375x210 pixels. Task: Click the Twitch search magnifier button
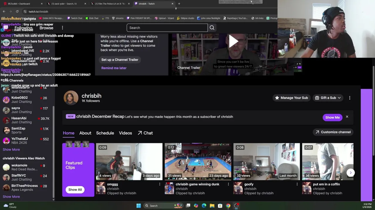point(212,28)
